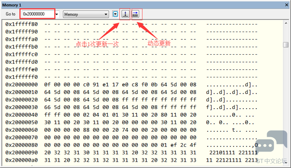Click the update-once memory refresh icon
The height and width of the screenshot is (168, 291).
[125, 14]
